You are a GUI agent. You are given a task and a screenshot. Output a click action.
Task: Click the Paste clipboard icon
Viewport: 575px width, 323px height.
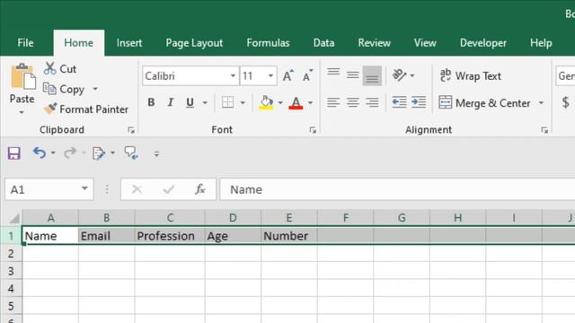pyautogui.click(x=22, y=76)
